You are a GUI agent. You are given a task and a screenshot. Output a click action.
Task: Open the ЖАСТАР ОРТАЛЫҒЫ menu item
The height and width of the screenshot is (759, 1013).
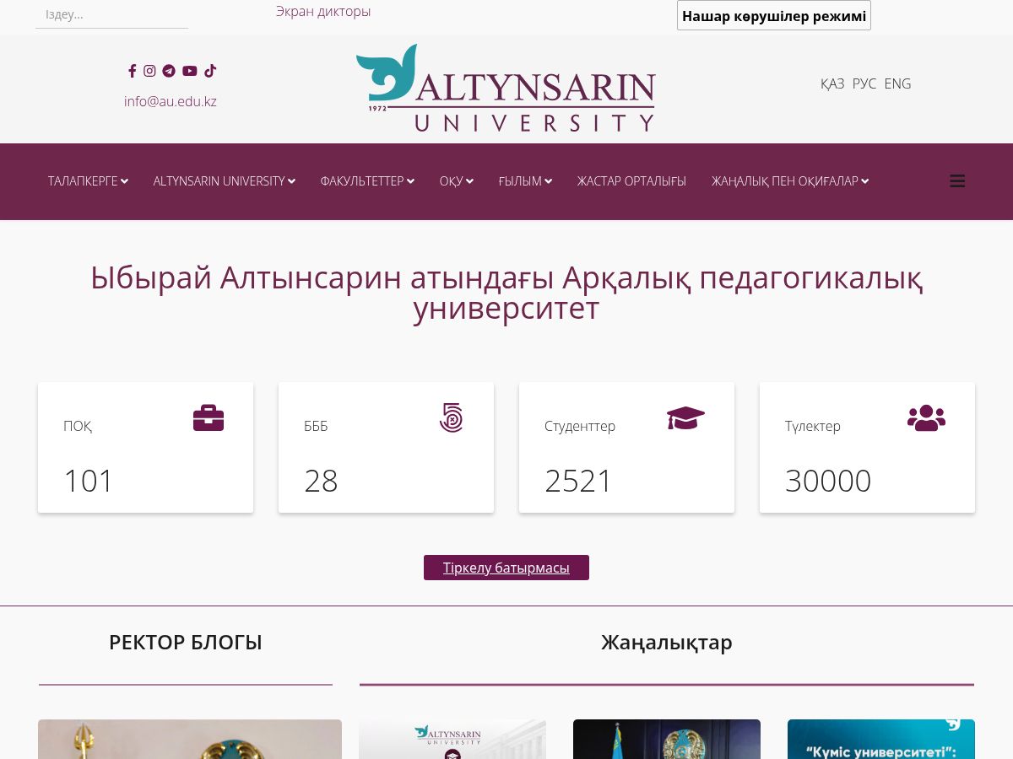(631, 181)
